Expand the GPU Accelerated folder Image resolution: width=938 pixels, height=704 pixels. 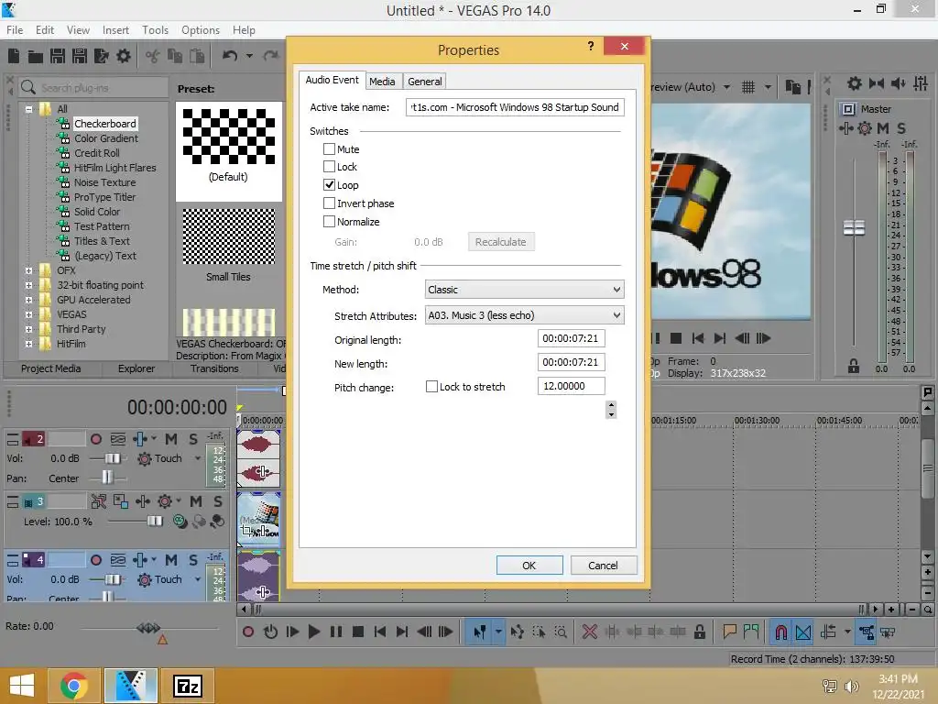coord(28,300)
